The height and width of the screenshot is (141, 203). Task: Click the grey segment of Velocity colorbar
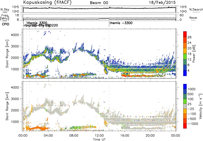[x=185, y=106]
